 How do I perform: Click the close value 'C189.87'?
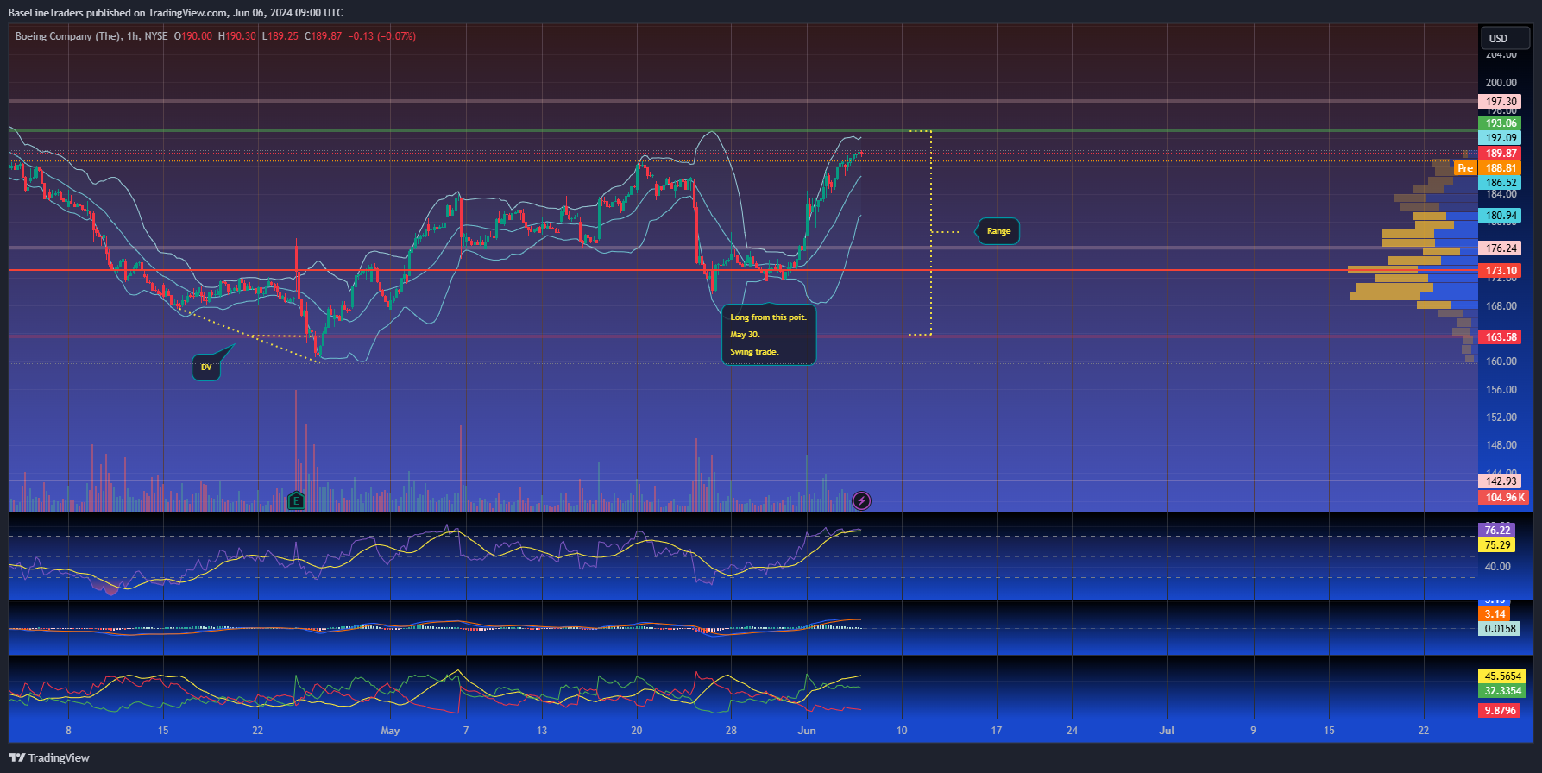pos(323,36)
